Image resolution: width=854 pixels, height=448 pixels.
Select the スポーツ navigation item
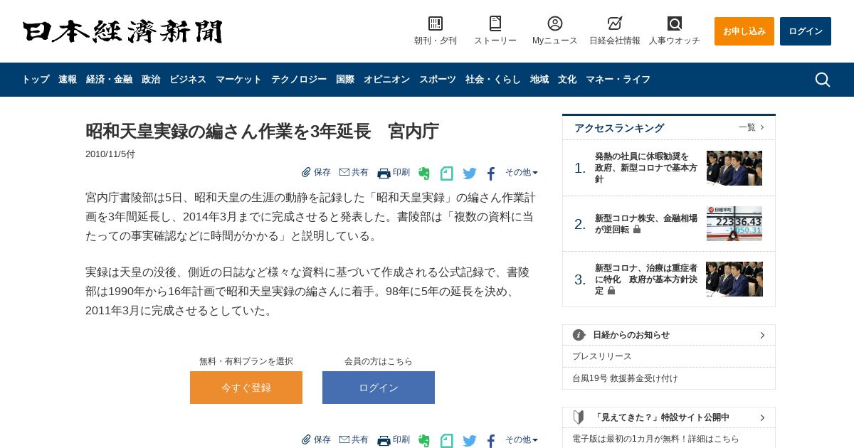point(438,80)
